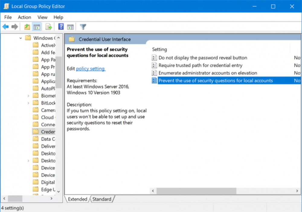Open the Action menu
Viewport: 302px width, 212px height.
24,17
